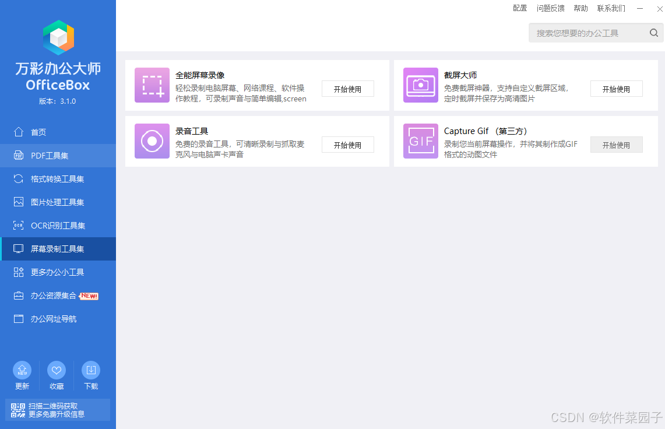The height and width of the screenshot is (429, 665).
Task: Click the QR code icon
Action: coord(18,410)
